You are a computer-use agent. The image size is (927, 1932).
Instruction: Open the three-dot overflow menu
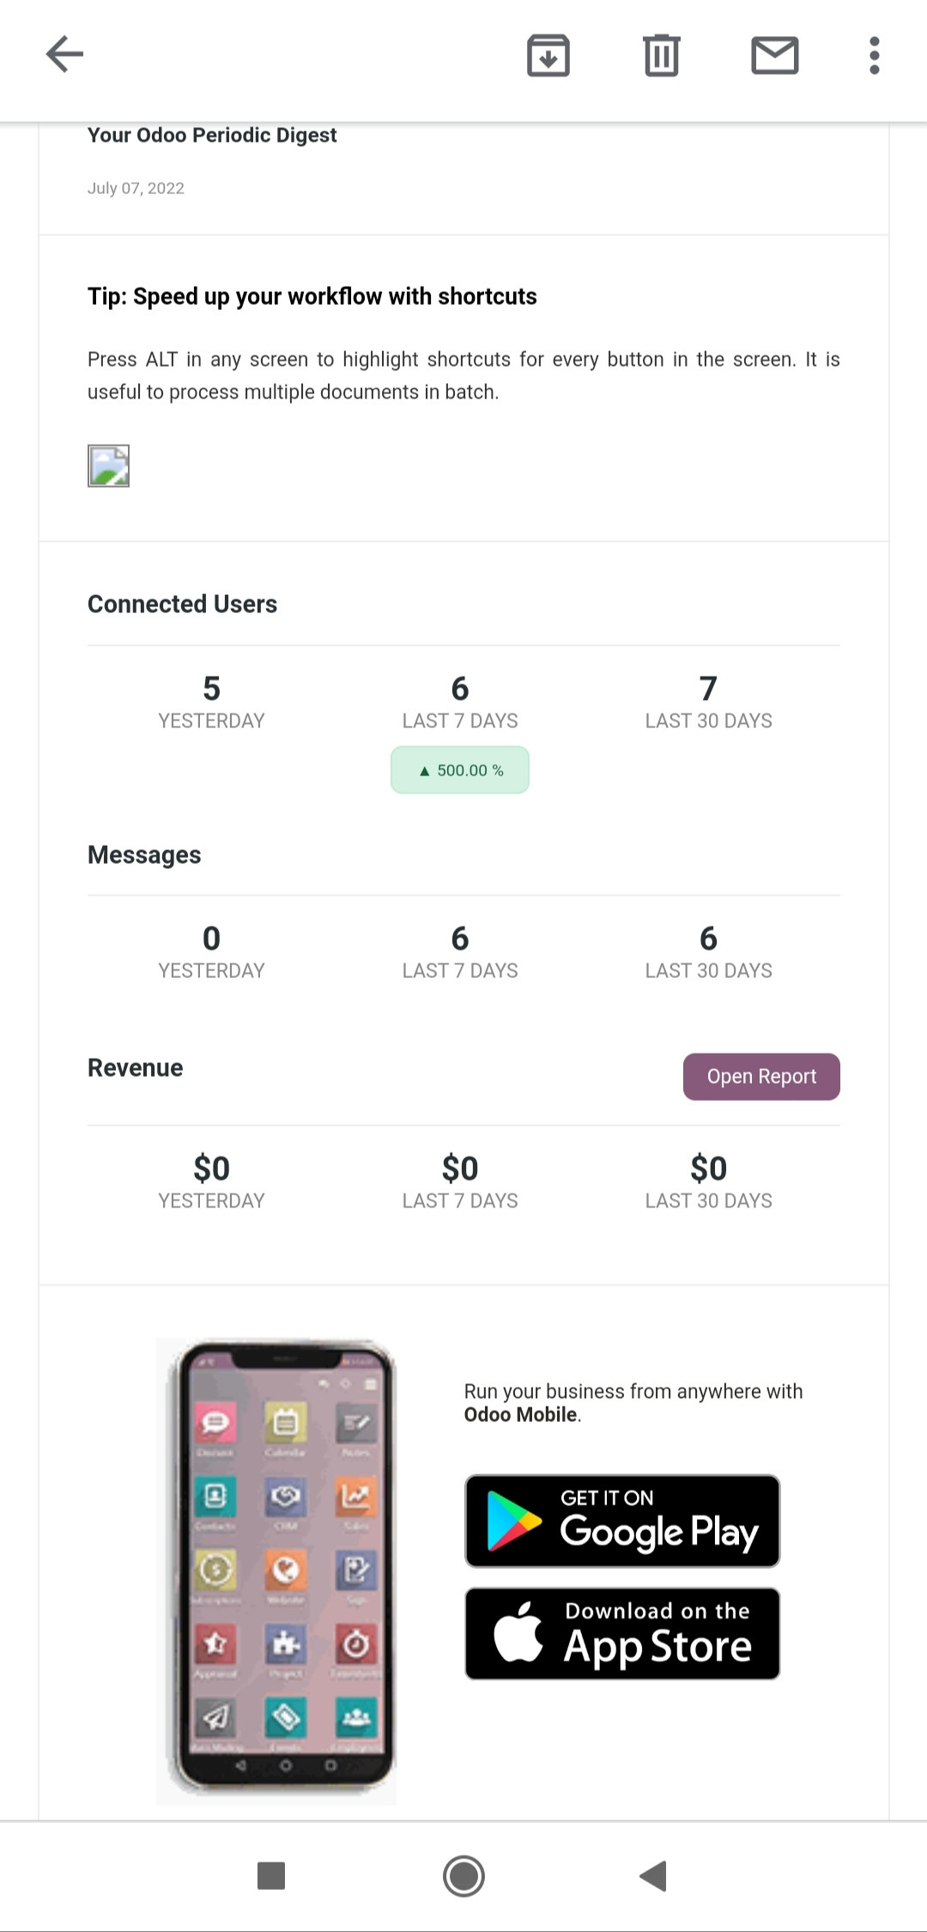click(874, 56)
